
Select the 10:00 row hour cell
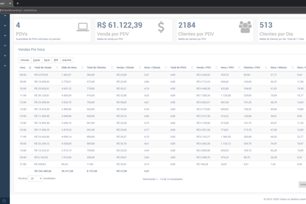coord(23,89)
